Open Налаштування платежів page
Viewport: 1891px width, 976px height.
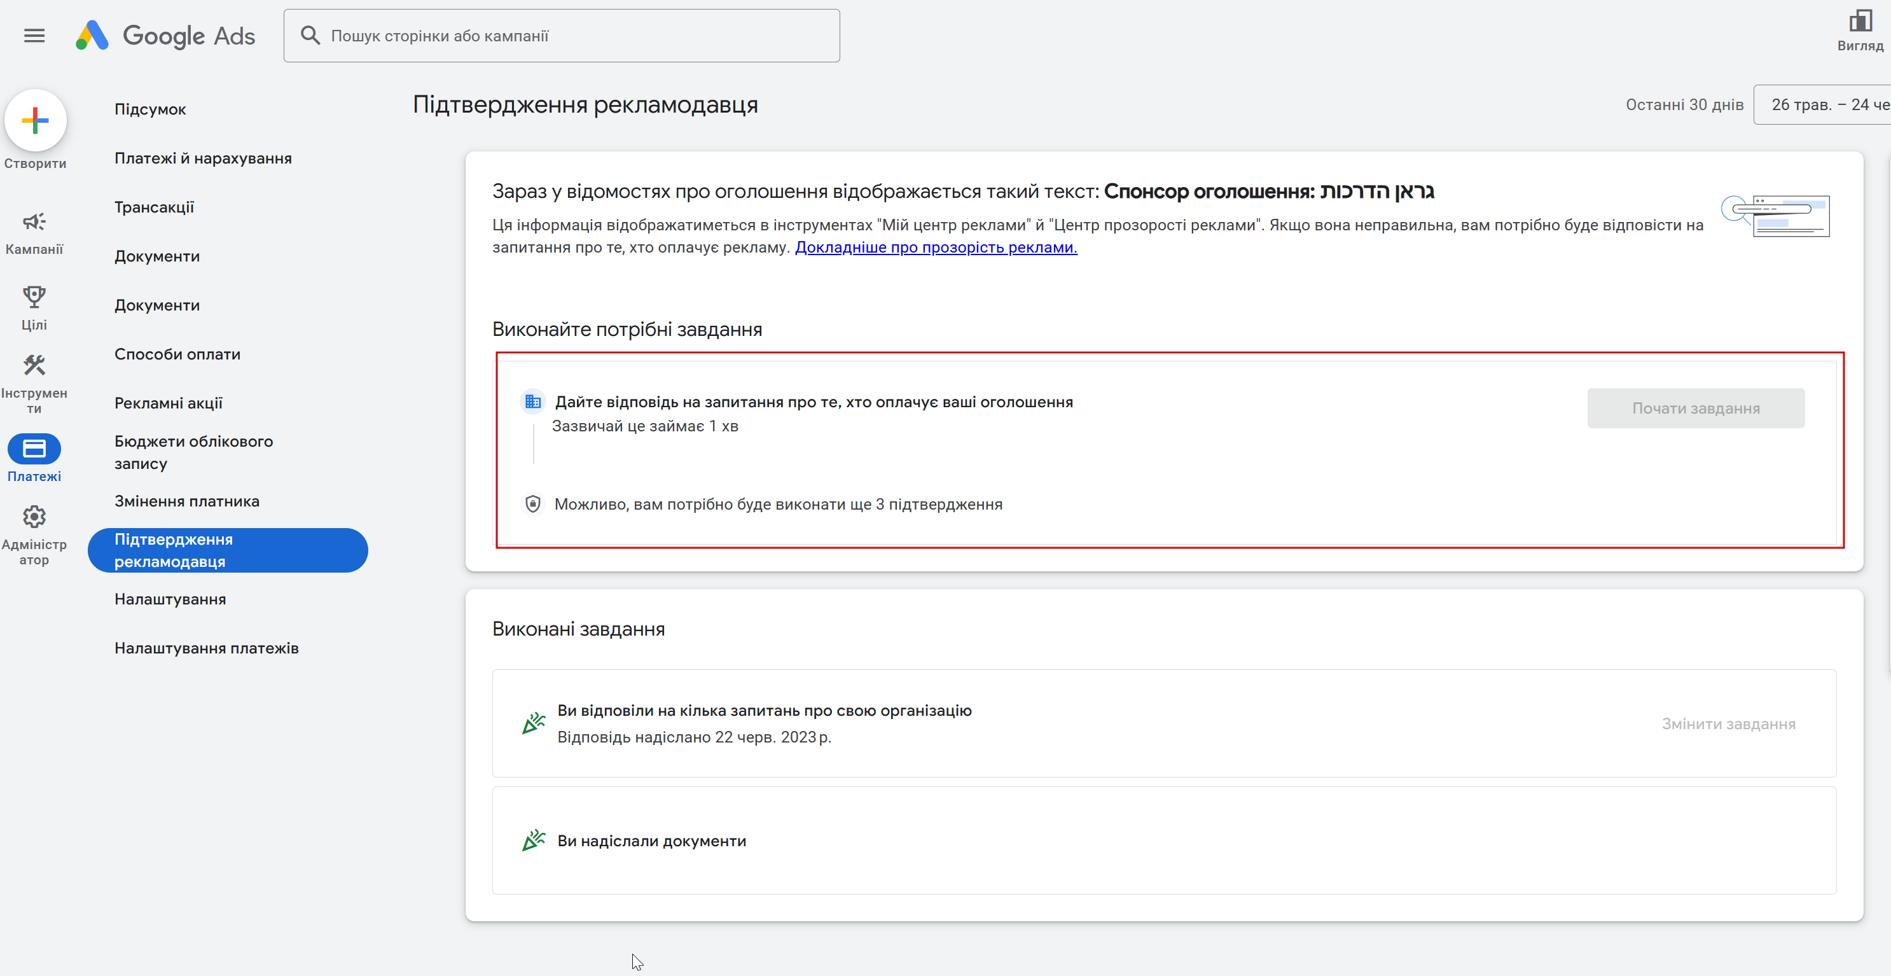(206, 648)
